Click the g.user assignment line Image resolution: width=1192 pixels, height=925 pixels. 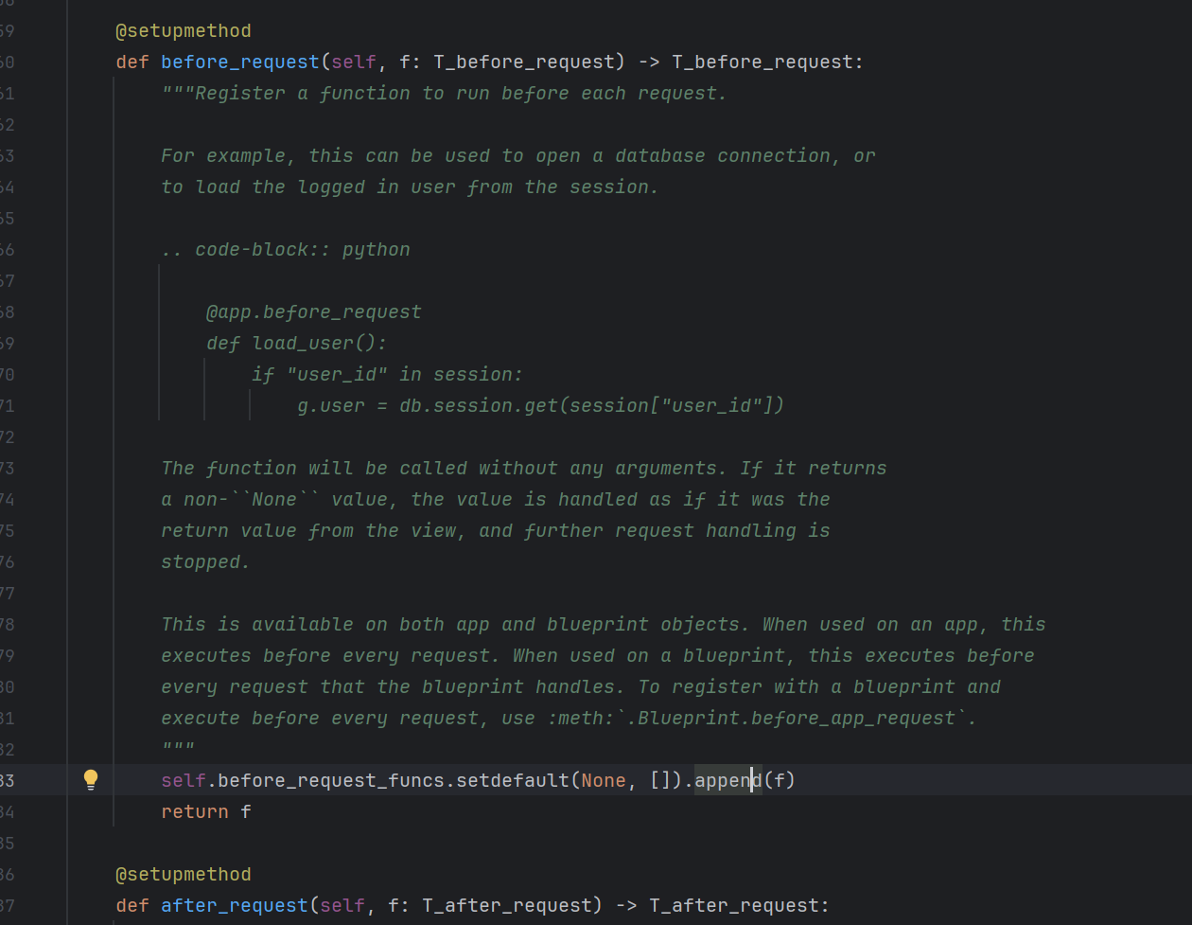(540, 406)
